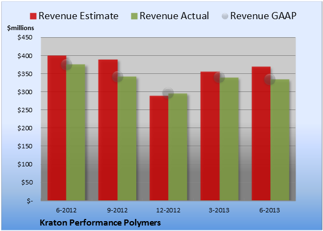Select the green actual bar for 3-2013
This screenshot has width=323, height=231.
point(229,139)
